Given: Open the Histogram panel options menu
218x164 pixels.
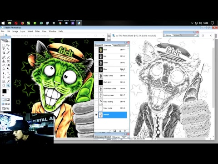Looking at the screenshot, I should coord(128,137).
